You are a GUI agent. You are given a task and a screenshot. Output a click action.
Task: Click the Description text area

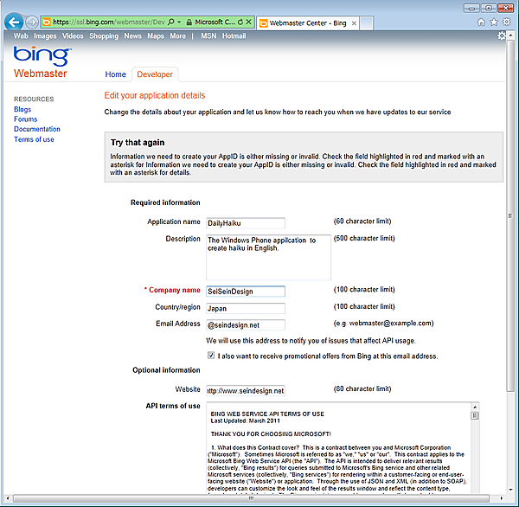[268, 257]
